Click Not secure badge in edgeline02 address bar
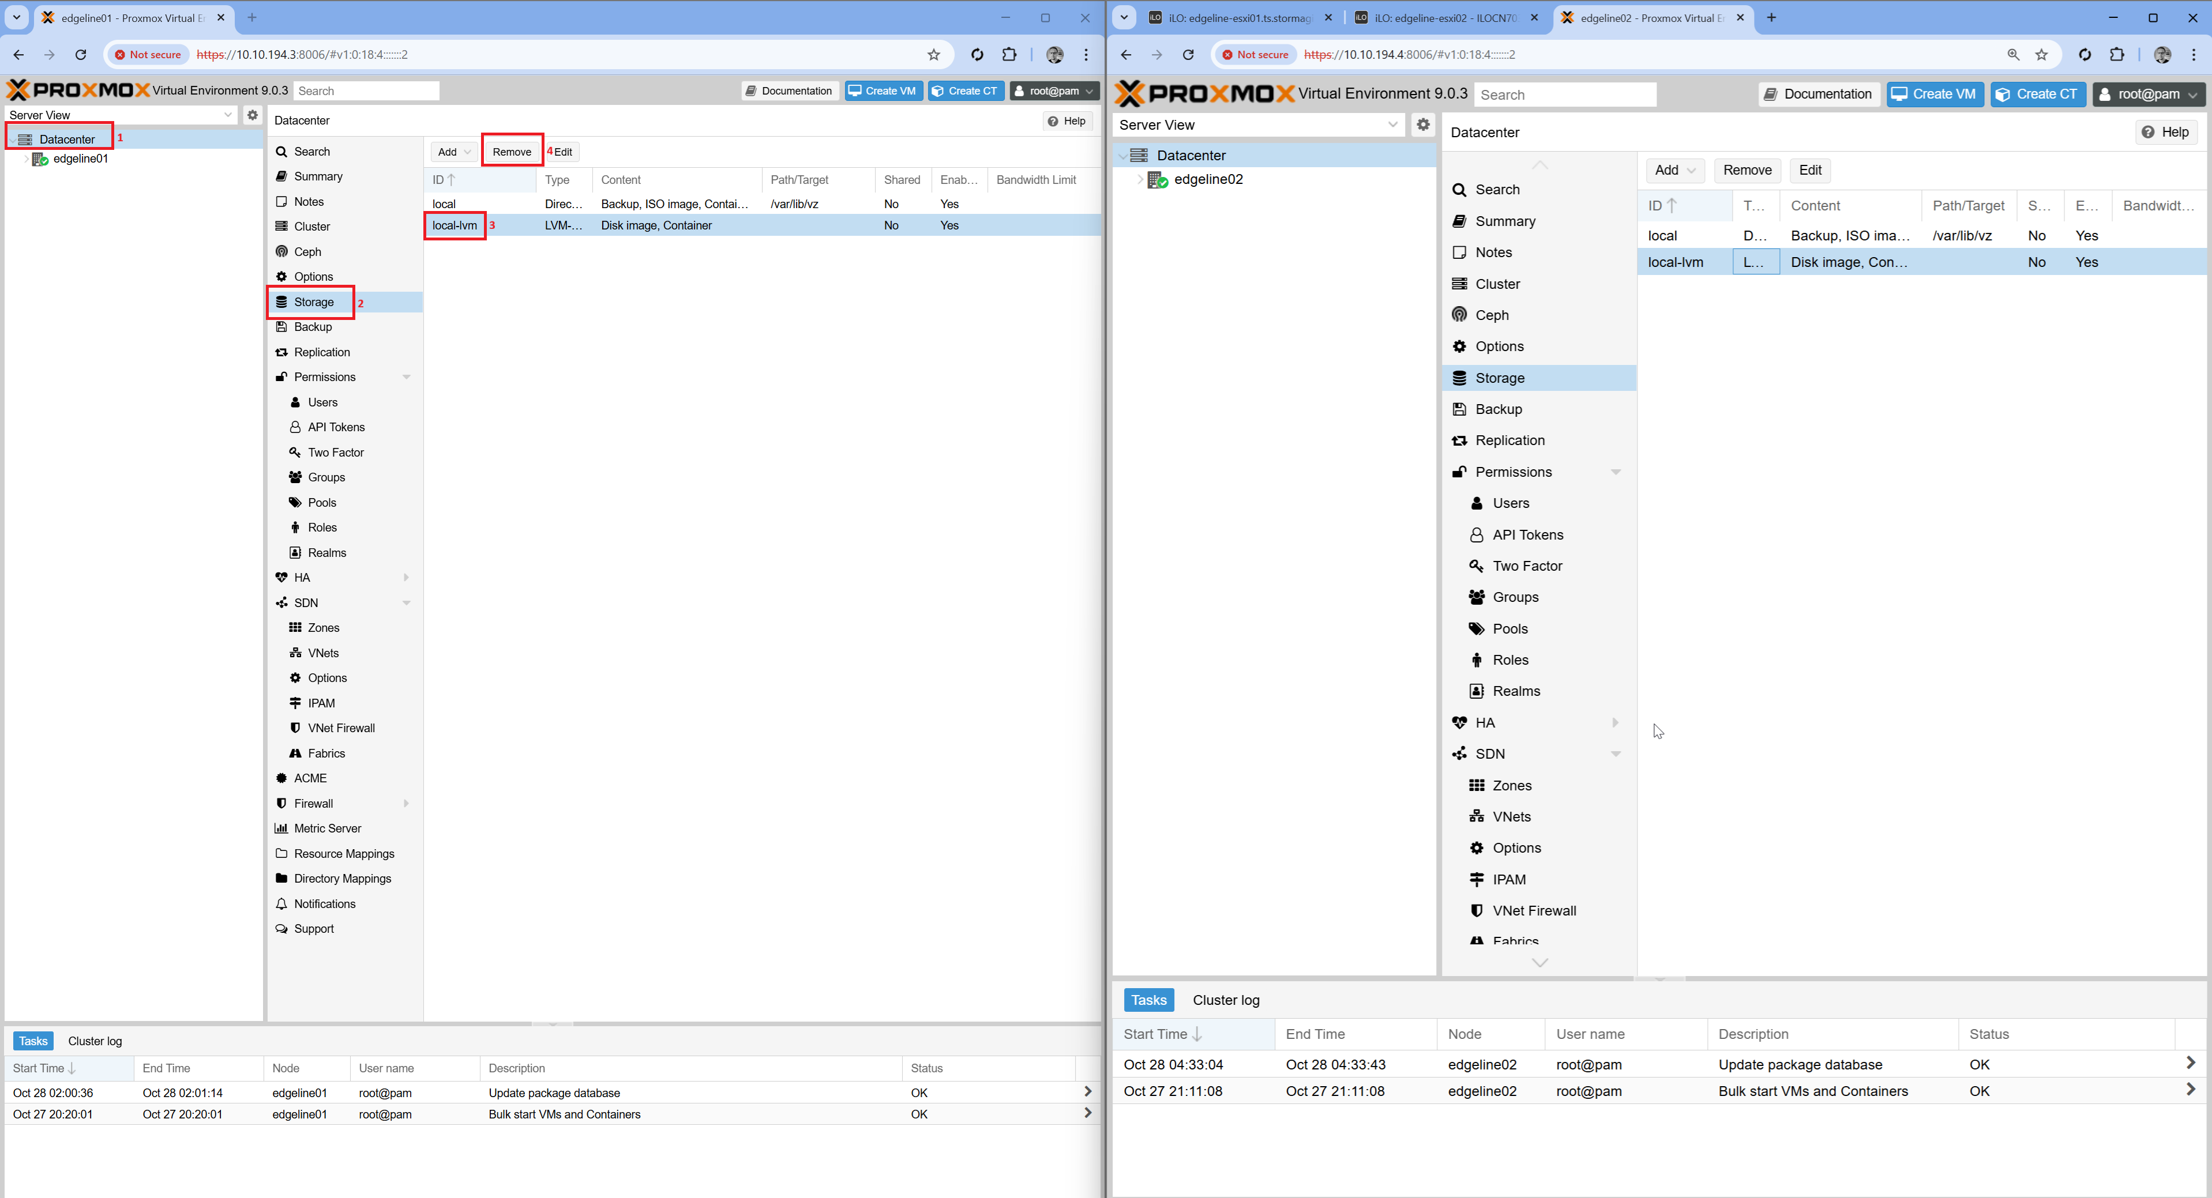The height and width of the screenshot is (1198, 2212). coord(1256,54)
